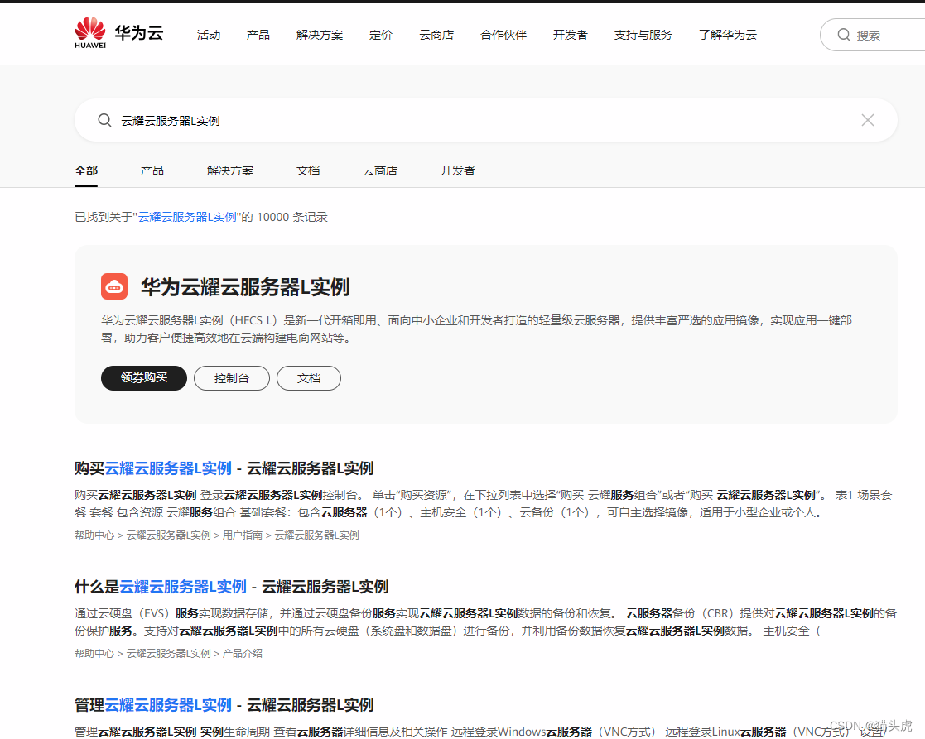This screenshot has height=739, width=925.
Task: Open the 了解华为云 menu
Action: 727,35
